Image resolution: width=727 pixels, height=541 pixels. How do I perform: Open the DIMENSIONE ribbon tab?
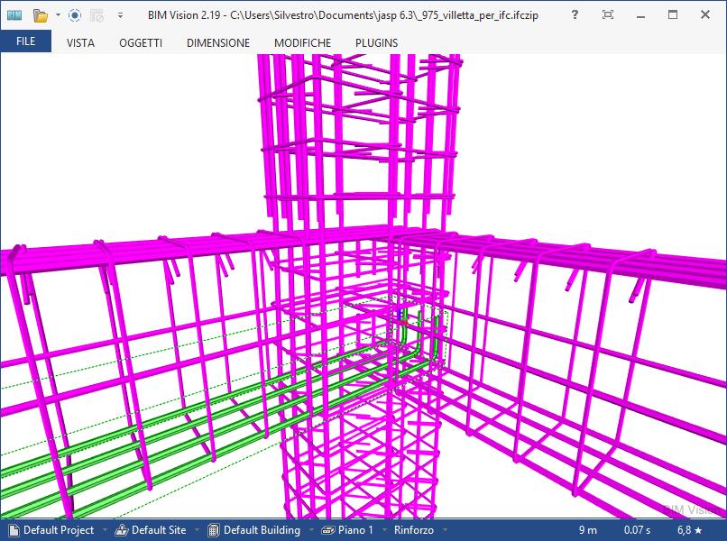pyautogui.click(x=218, y=43)
